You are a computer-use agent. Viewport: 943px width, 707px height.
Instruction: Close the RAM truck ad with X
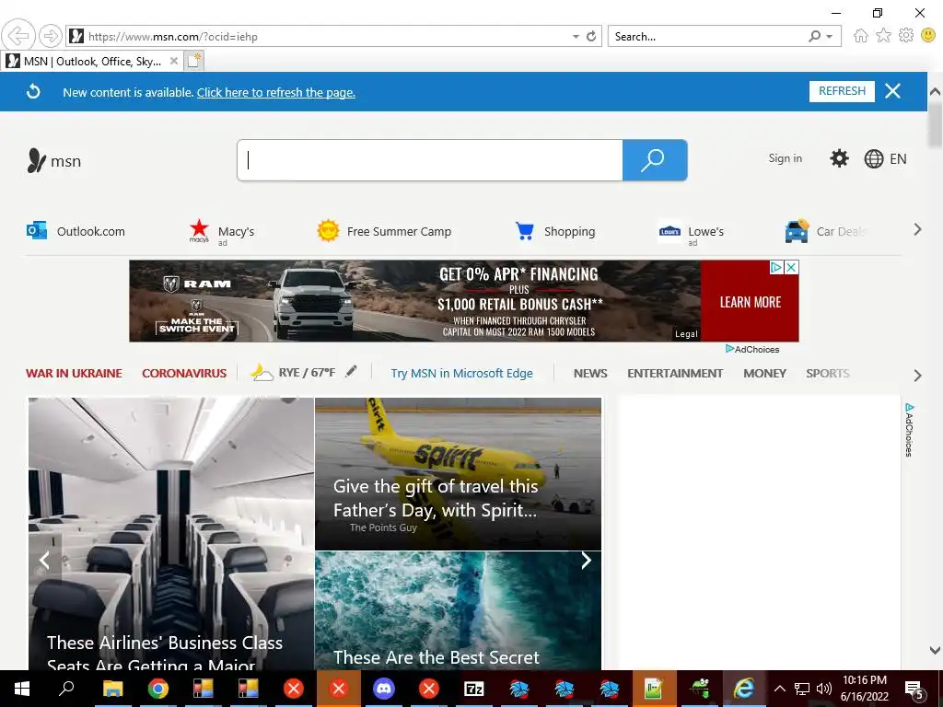[792, 267]
